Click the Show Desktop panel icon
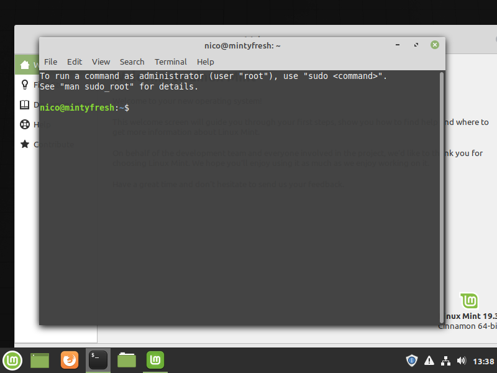 (40, 361)
